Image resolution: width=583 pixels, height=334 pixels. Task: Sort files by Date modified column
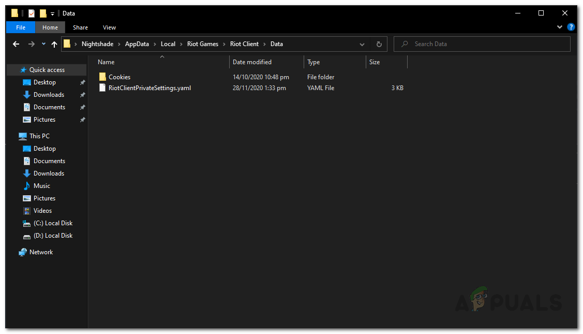[x=252, y=62]
